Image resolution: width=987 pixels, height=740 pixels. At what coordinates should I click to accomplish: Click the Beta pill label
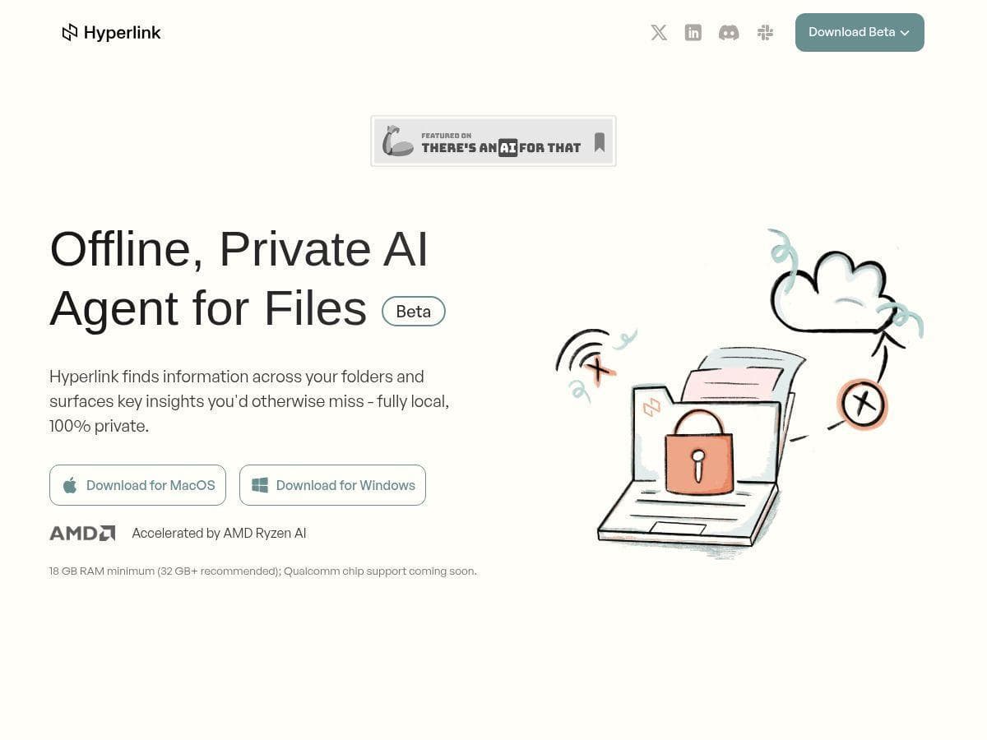pos(414,311)
